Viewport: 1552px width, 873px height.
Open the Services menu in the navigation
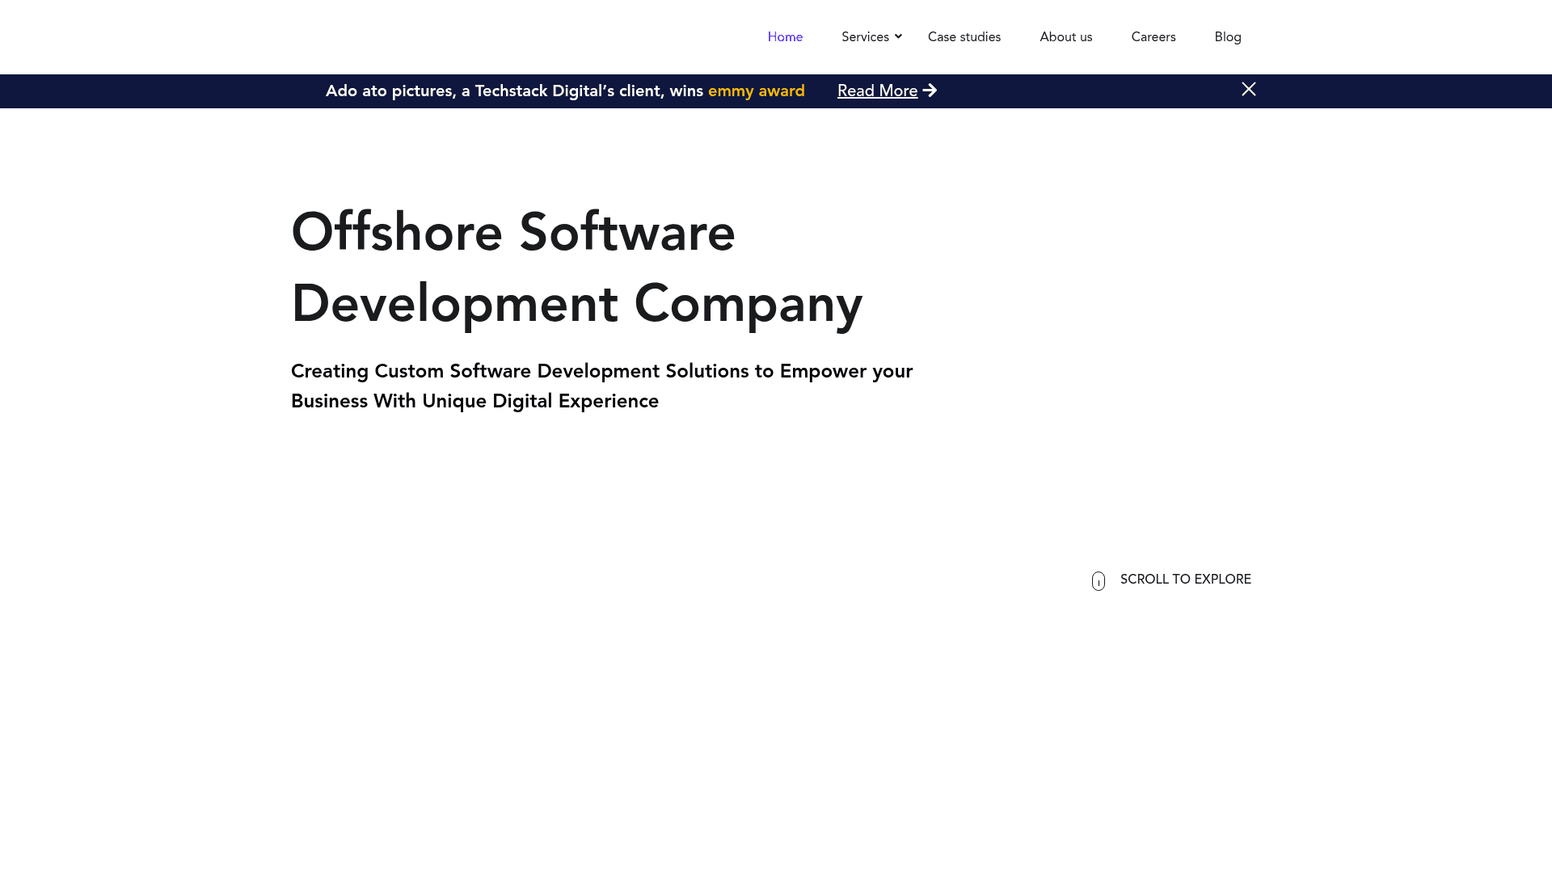tap(866, 36)
